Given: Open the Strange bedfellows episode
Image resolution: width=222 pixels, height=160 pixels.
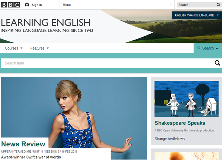Looking at the screenshot, I should tap(169, 139).
